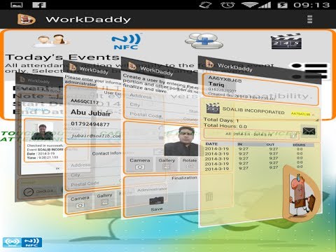Tap the Today's Events heading
Viewport: 336px width, 252px height.
point(62,57)
